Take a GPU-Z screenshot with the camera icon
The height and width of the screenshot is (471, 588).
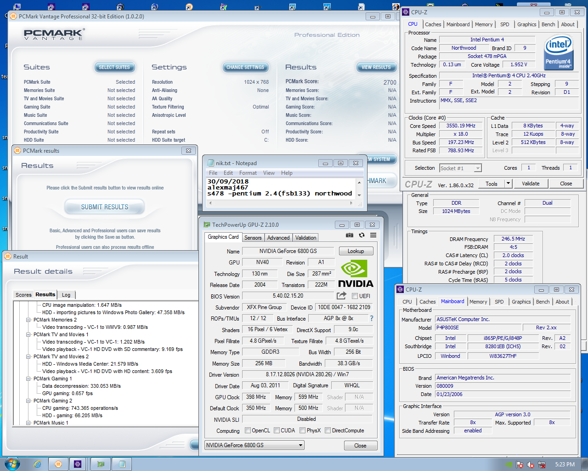350,235
